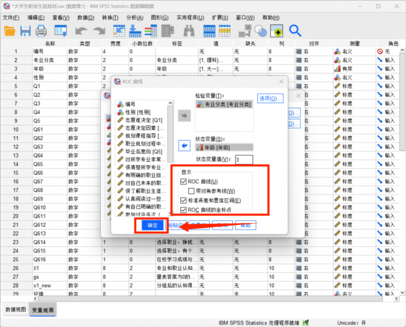Select 专业分类 in the test variable box
The image size is (406, 327).
[224, 104]
